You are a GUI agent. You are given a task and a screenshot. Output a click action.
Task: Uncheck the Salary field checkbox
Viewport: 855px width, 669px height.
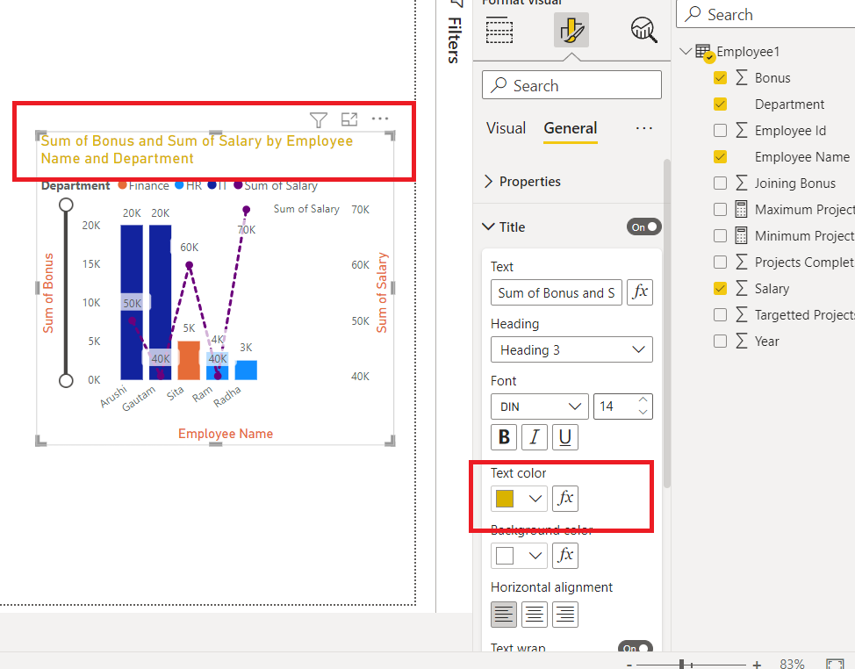coord(720,289)
